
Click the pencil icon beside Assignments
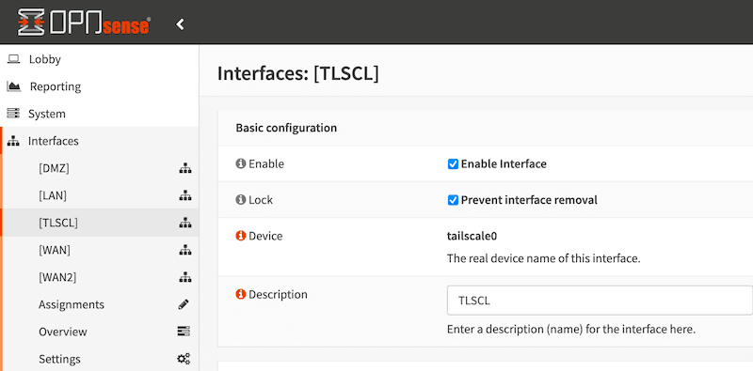pyautogui.click(x=184, y=304)
